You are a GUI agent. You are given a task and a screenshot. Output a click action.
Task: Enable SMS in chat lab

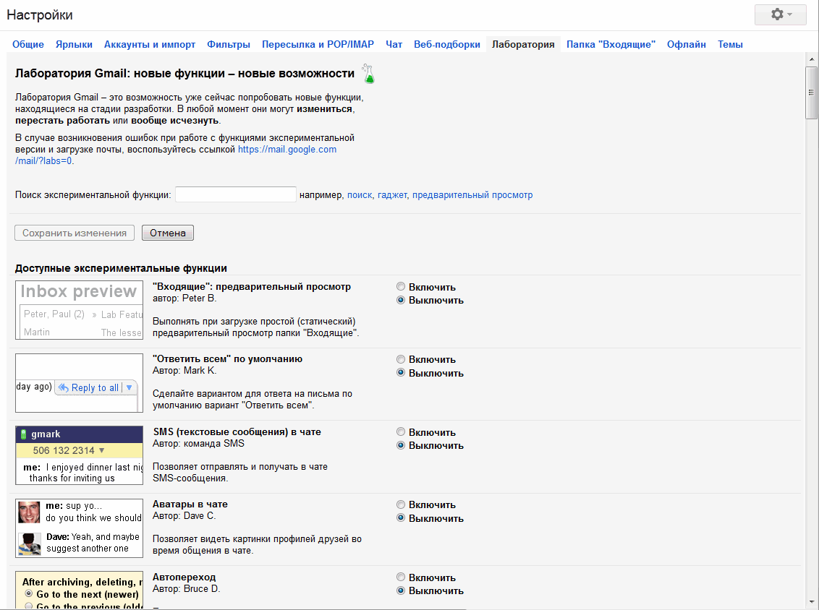tap(401, 431)
